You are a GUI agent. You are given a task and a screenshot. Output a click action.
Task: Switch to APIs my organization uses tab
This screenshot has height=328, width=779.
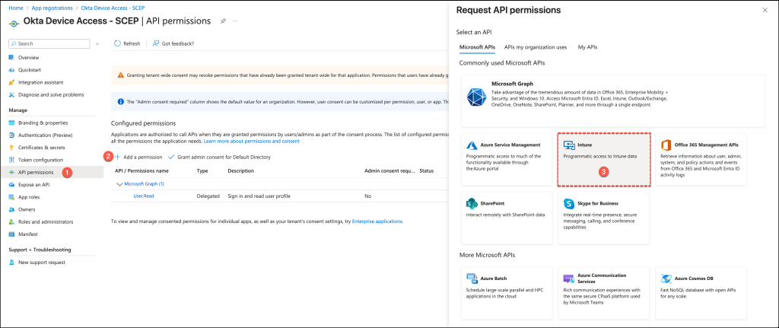535,47
